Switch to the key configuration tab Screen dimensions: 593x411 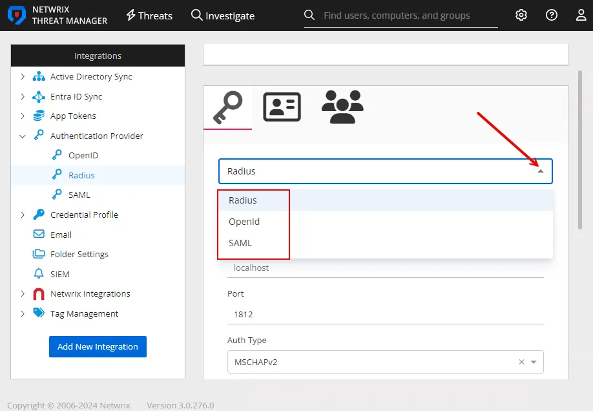(227, 107)
